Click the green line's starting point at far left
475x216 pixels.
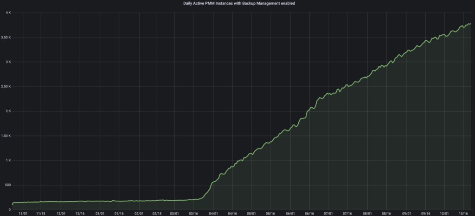click(x=13, y=204)
